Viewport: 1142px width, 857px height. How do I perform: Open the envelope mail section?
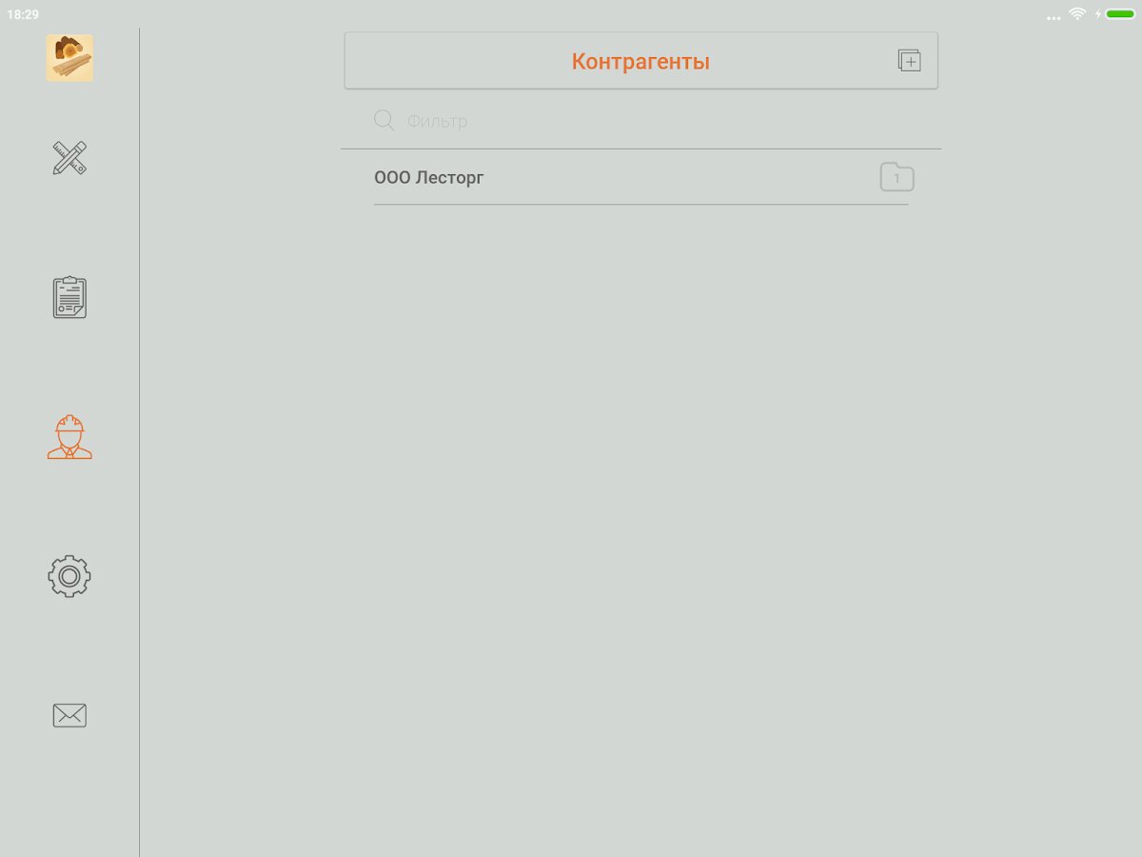tap(69, 715)
